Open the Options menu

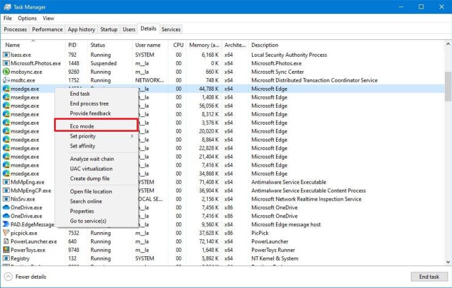[x=27, y=18]
